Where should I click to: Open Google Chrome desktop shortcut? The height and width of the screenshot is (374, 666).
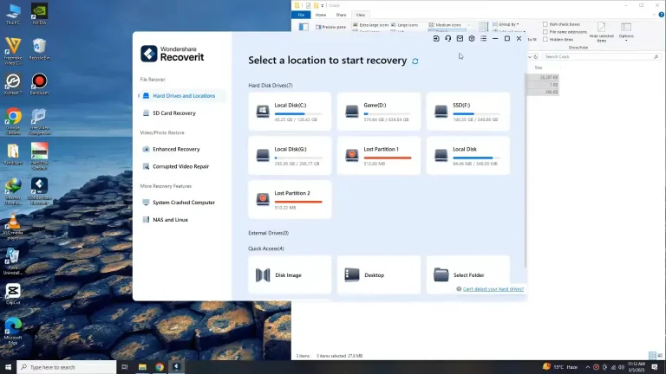tap(13, 122)
